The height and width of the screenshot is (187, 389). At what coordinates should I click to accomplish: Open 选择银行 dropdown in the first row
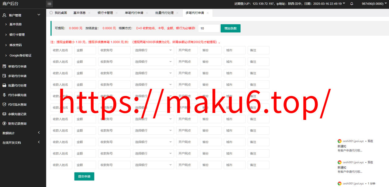[153, 50]
